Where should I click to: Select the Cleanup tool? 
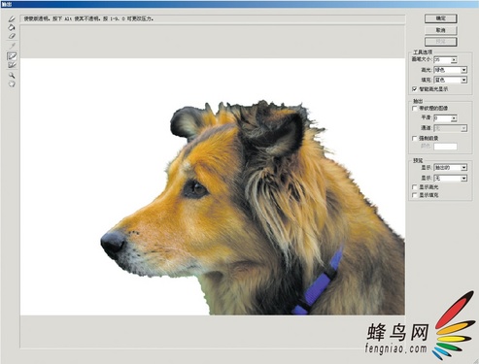tap(12, 56)
